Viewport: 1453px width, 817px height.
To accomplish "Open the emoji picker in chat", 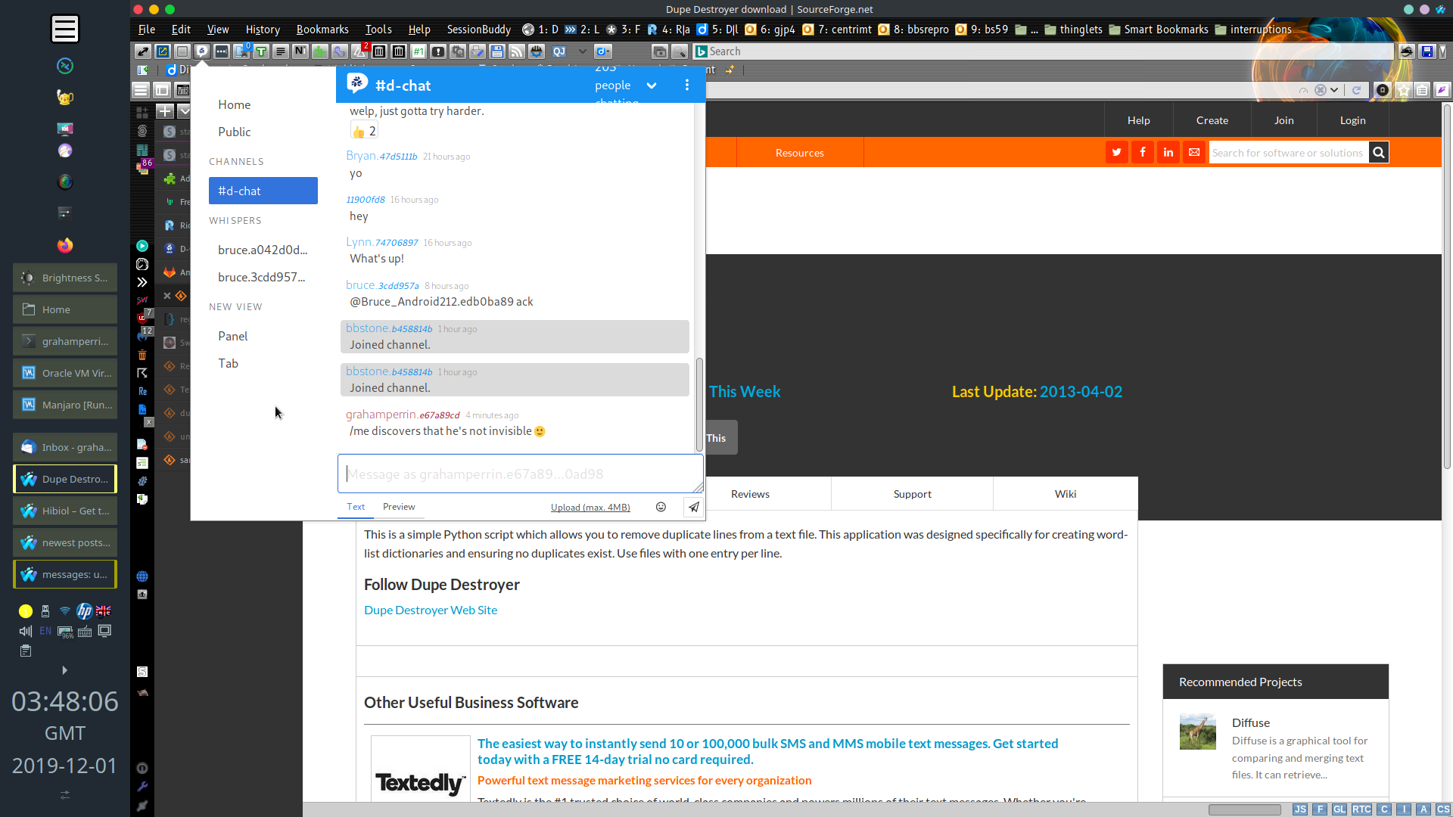I will point(661,507).
